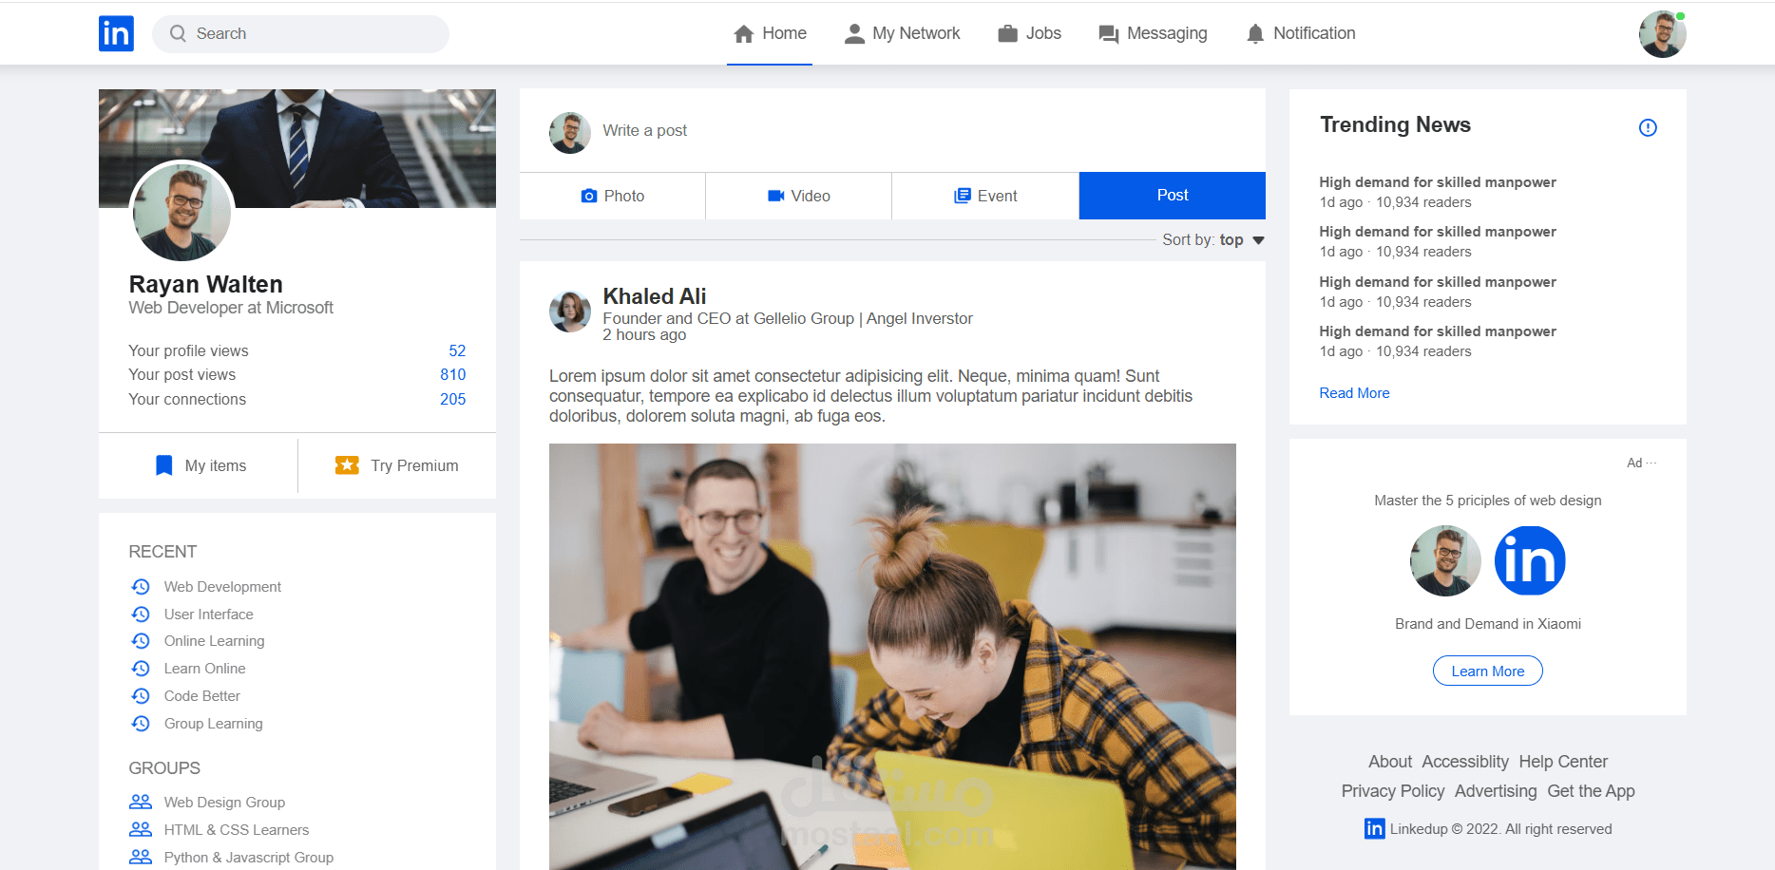
Task: Click Try Premium
Action: 397,465
